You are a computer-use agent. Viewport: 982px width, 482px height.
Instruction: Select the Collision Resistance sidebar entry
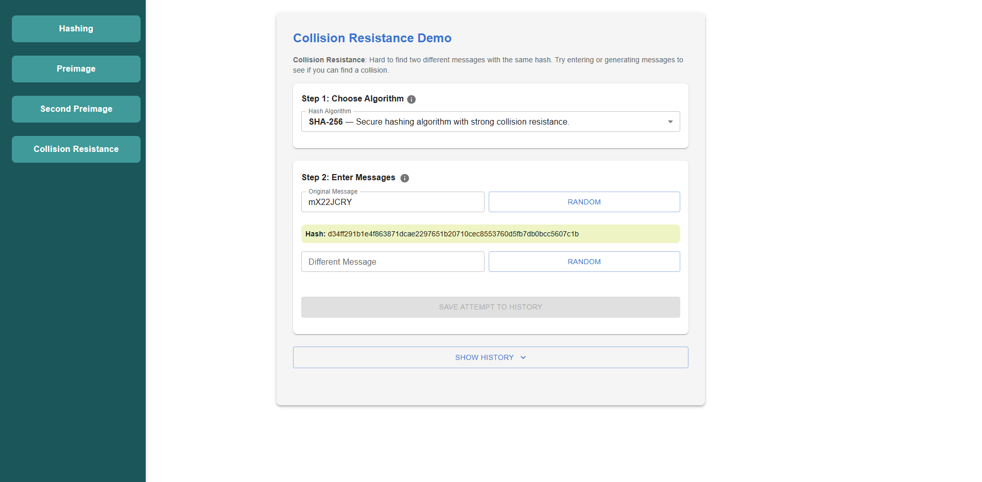point(76,149)
